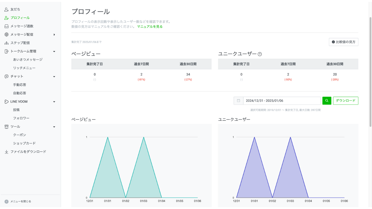Click the 01/06 axis label in ページビュー chart
Image resolution: width=372 pixels, height=209 pixels.
tap(197, 201)
